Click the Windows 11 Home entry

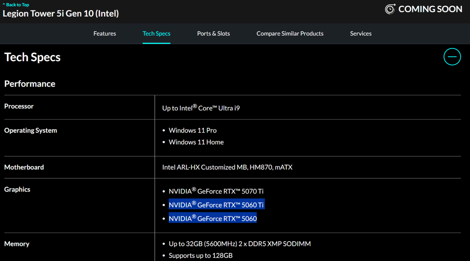(x=196, y=142)
